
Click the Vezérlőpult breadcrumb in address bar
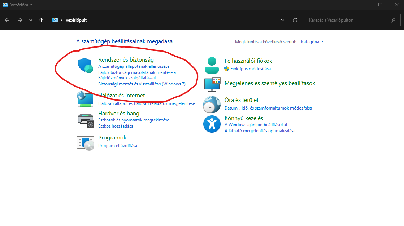pos(76,20)
